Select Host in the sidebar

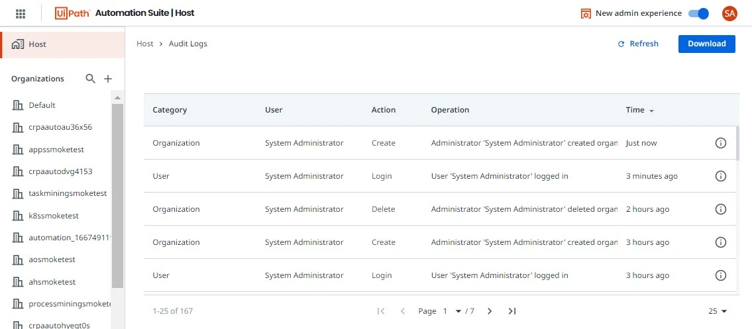coord(62,44)
